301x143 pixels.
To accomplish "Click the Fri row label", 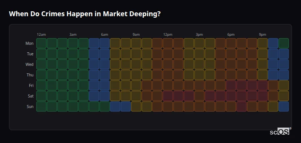I will click(31, 85).
